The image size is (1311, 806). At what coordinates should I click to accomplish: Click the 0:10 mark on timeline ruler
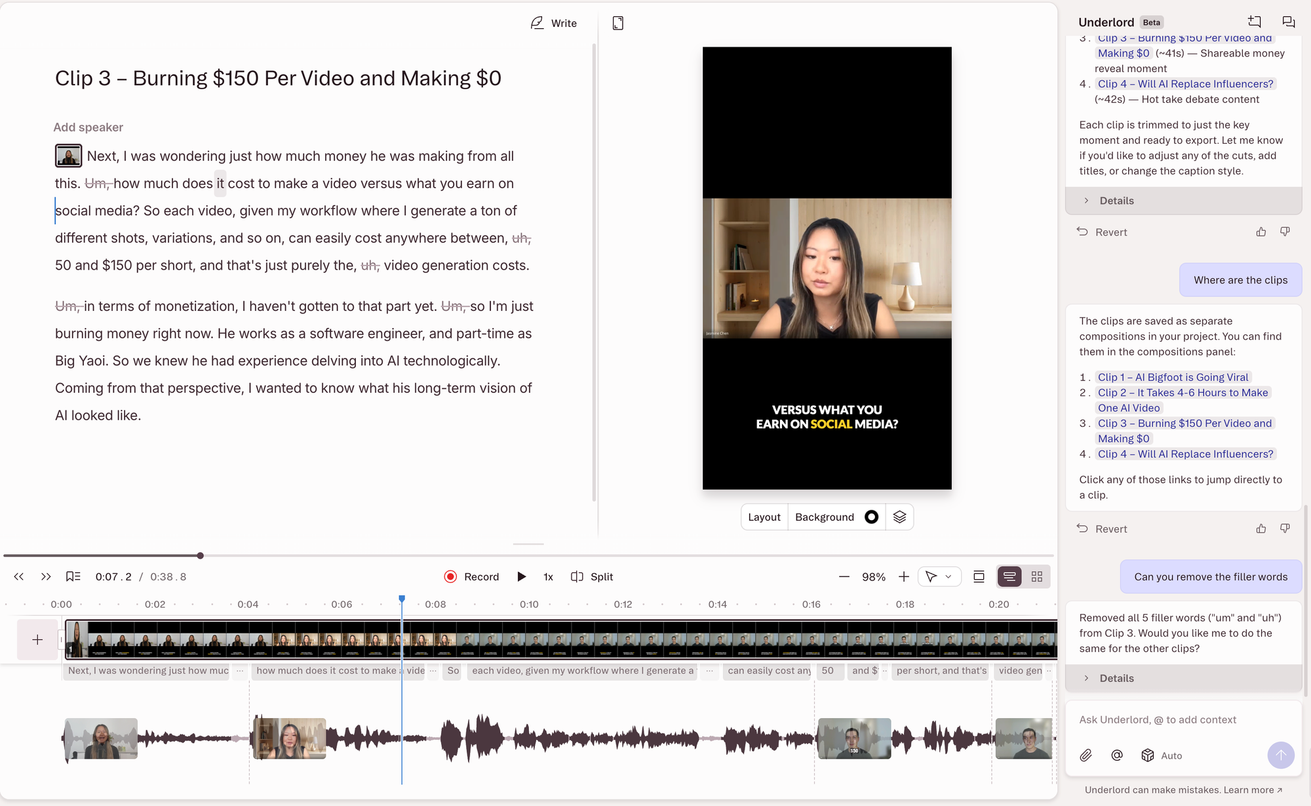[x=529, y=604]
